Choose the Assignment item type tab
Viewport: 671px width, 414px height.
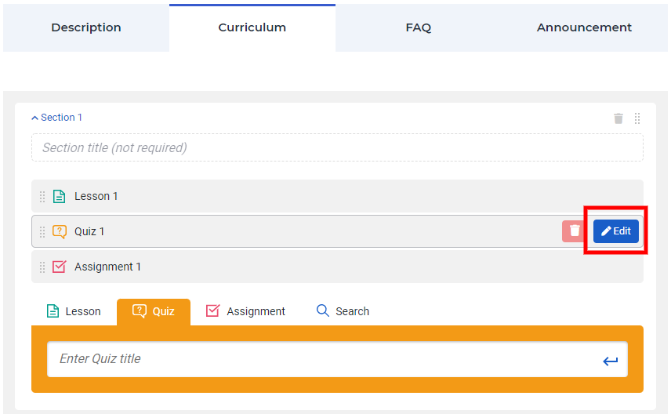(245, 311)
